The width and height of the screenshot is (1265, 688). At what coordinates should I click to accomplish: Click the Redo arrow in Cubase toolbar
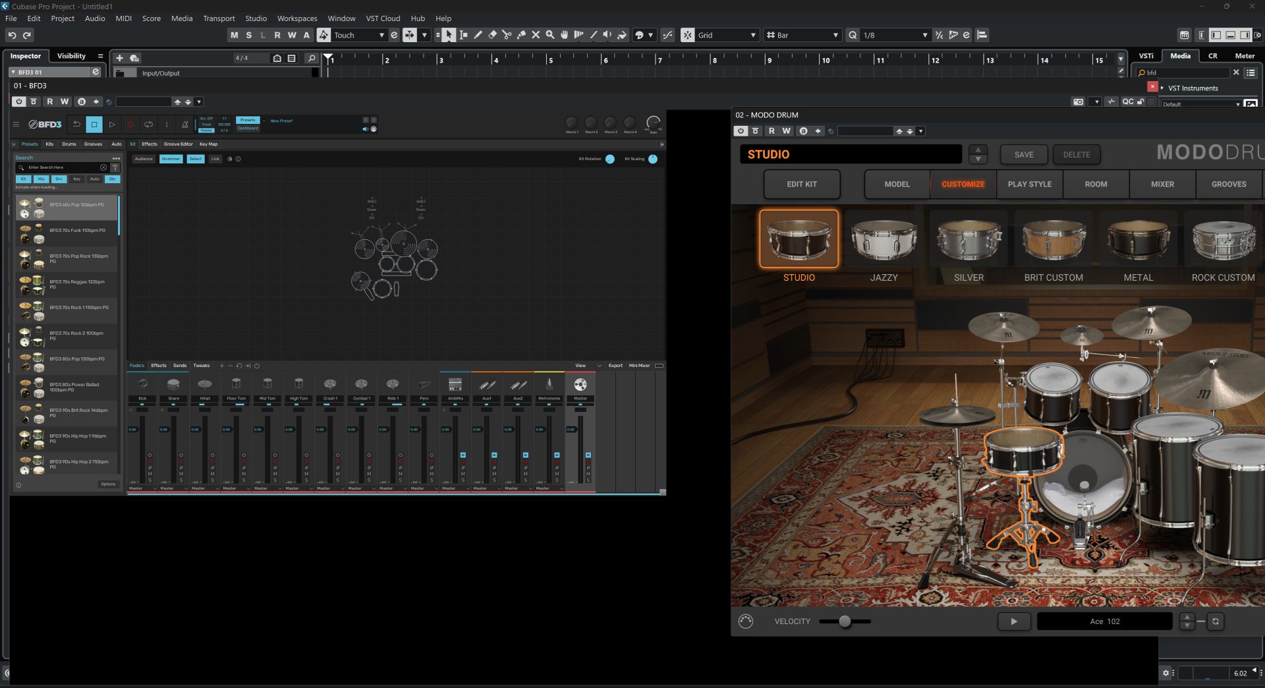pos(27,35)
